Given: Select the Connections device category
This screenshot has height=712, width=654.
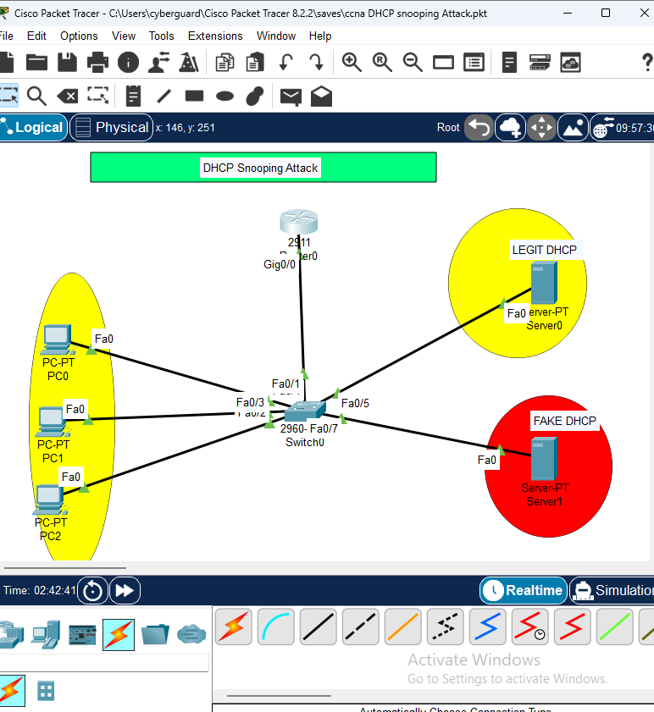Looking at the screenshot, I should point(119,634).
